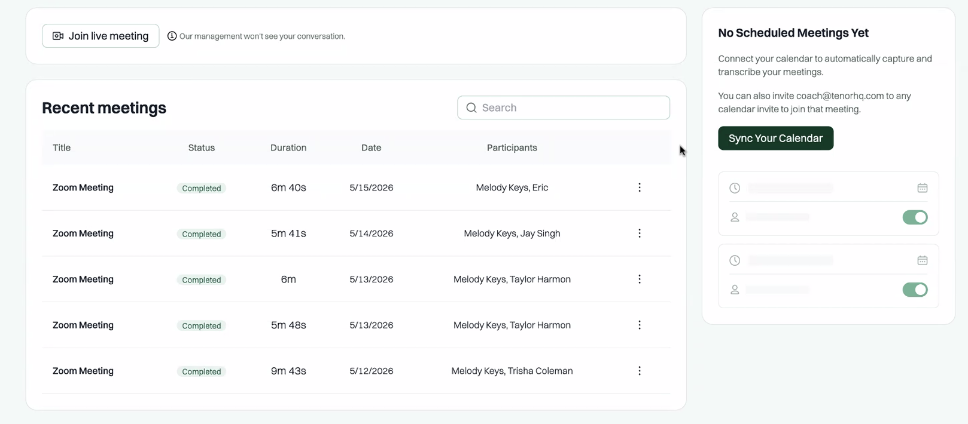Open the Zoom Meeting lasting 5m 48s
968x424 pixels.
[83, 325]
